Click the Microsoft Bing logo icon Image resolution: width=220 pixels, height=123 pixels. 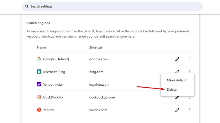click(39, 72)
